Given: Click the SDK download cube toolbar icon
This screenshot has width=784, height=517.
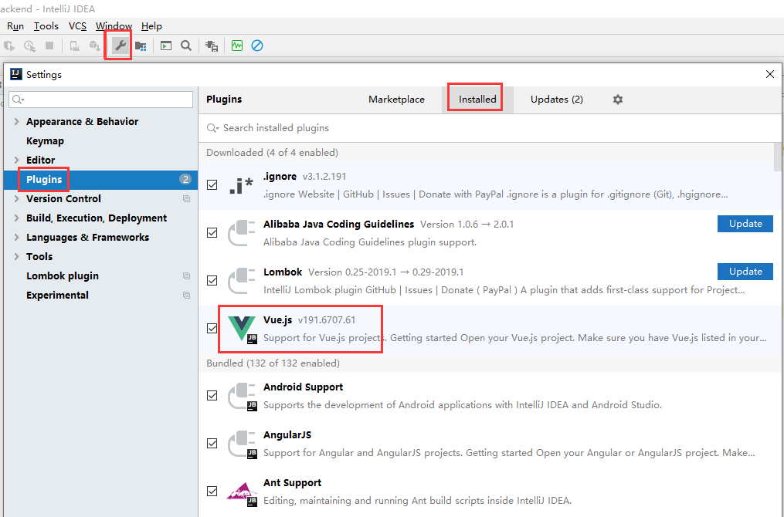Looking at the screenshot, I should (94, 46).
